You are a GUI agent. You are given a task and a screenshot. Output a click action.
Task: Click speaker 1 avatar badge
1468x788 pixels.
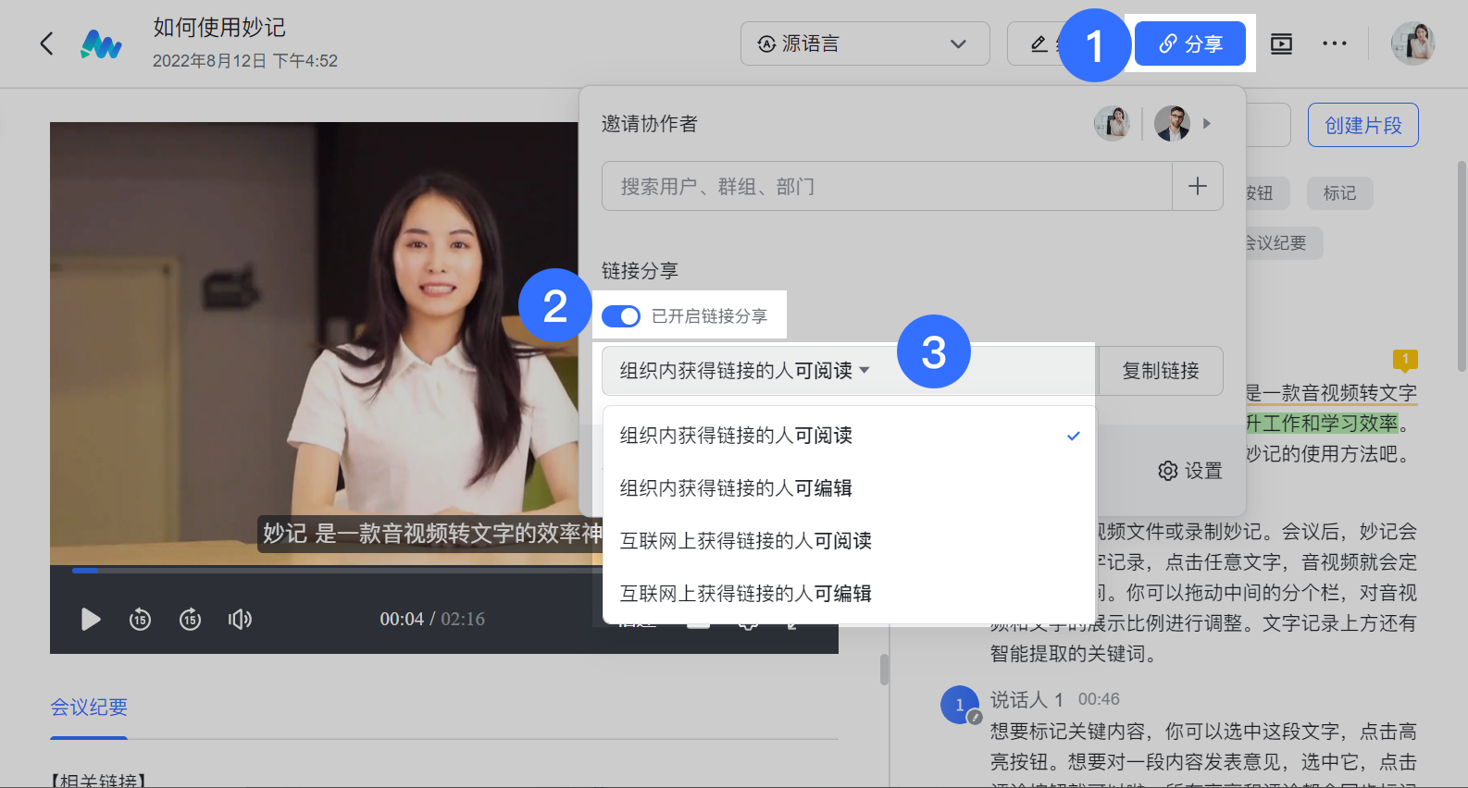pyautogui.click(x=960, y=705)
